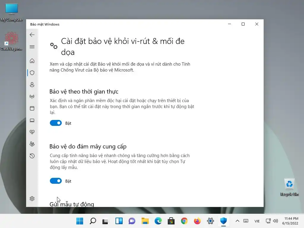Minimize the Bảo mật Windows window
The height and width of the screenshot is (228, 304).
(x=229, y=24)
